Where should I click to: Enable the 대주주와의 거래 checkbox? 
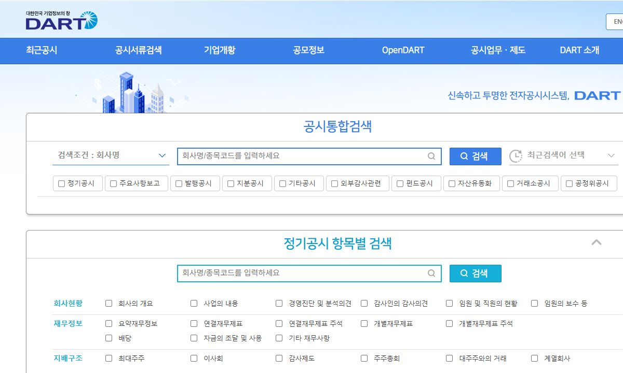point(449,358)
